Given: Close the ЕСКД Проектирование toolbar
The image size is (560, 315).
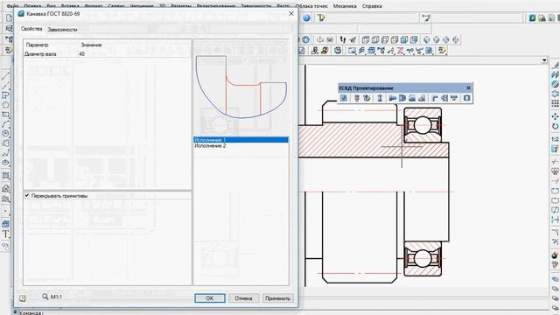Looking at the screenshot, I should point(468,87).
